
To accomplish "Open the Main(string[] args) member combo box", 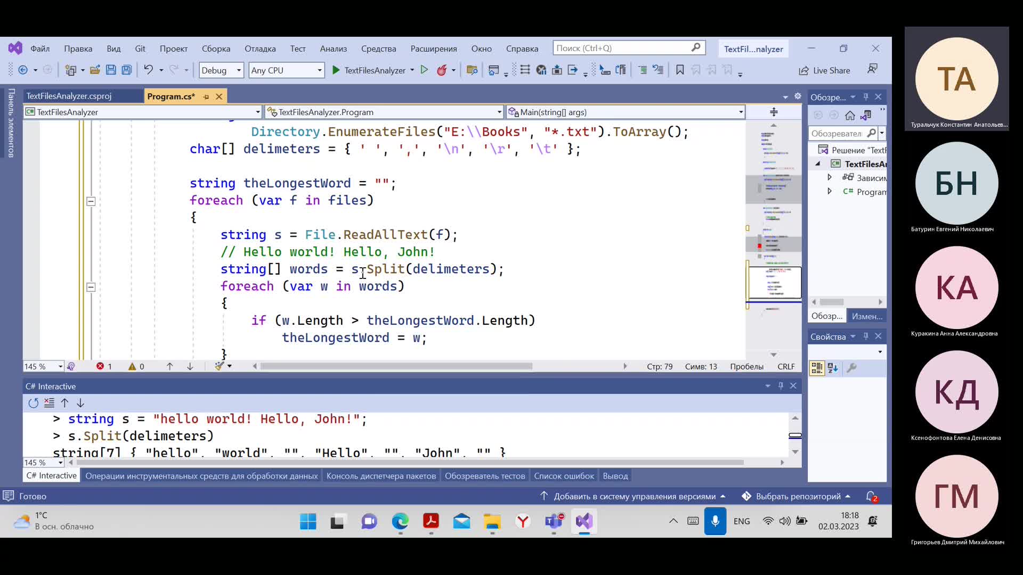I will tap(626, 112).
